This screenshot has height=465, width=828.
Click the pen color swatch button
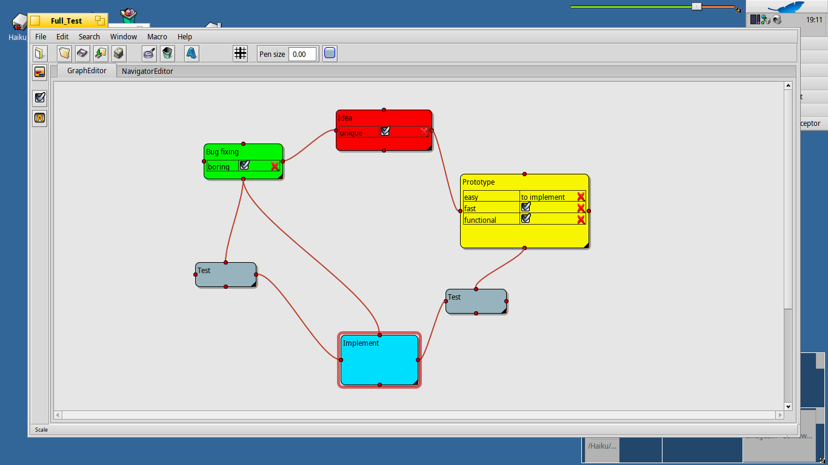[330, 54]
